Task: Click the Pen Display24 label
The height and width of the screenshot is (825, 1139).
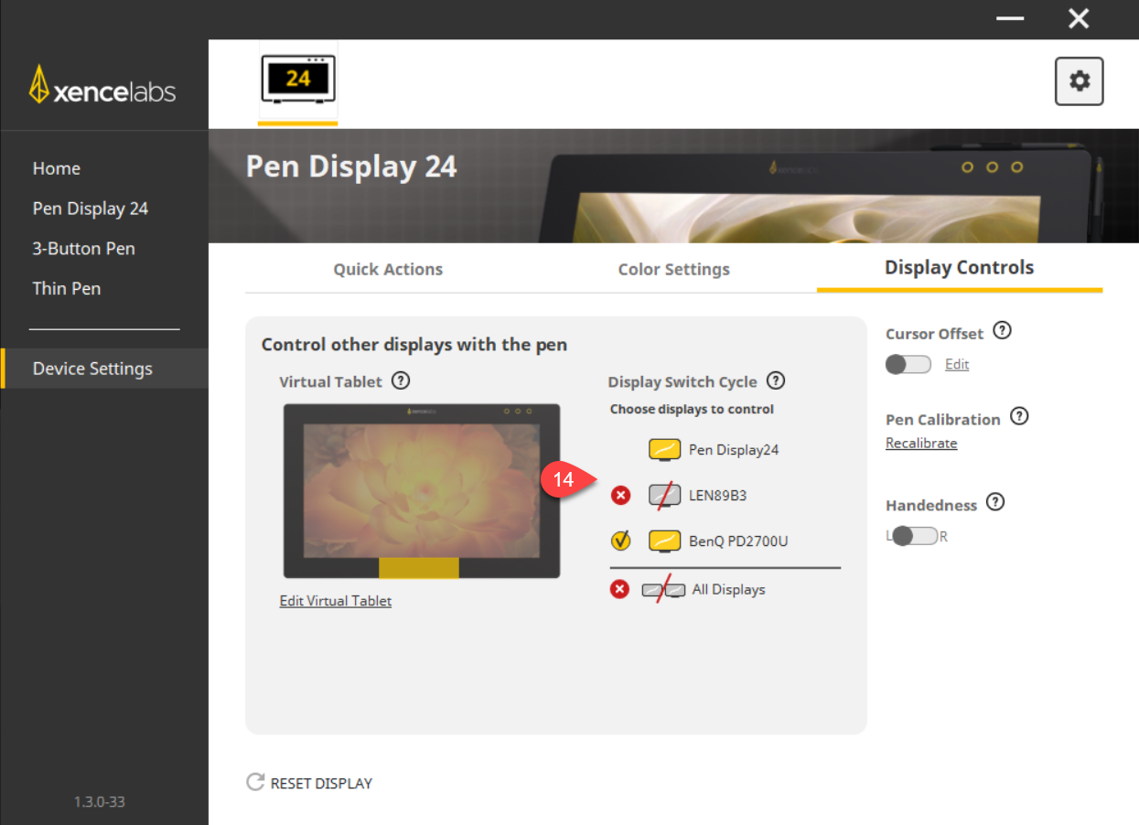Action: (x=734, y=450)
